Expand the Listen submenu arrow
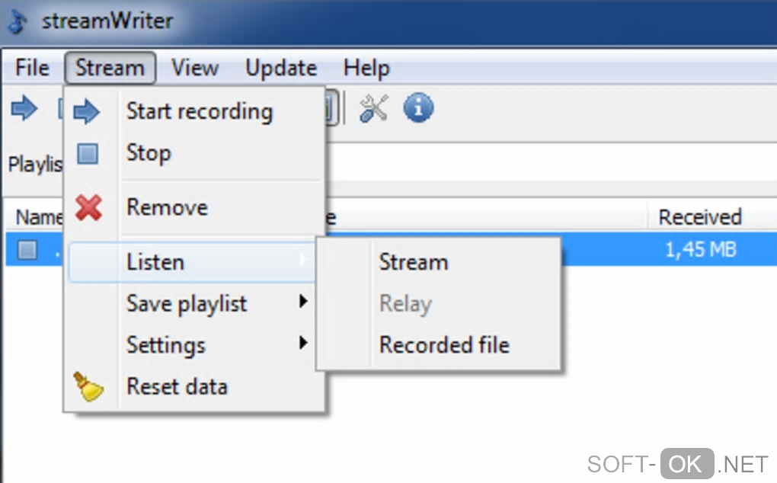The height and width of the screenshot is (483, 777). click(303, 261)
